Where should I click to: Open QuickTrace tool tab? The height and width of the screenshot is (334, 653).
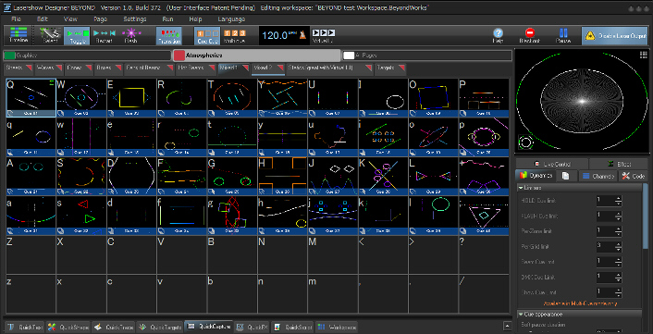tap(113, 328)
